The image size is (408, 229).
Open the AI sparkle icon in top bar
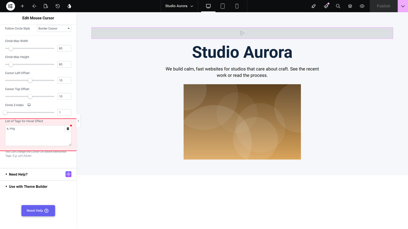point(34,6)
